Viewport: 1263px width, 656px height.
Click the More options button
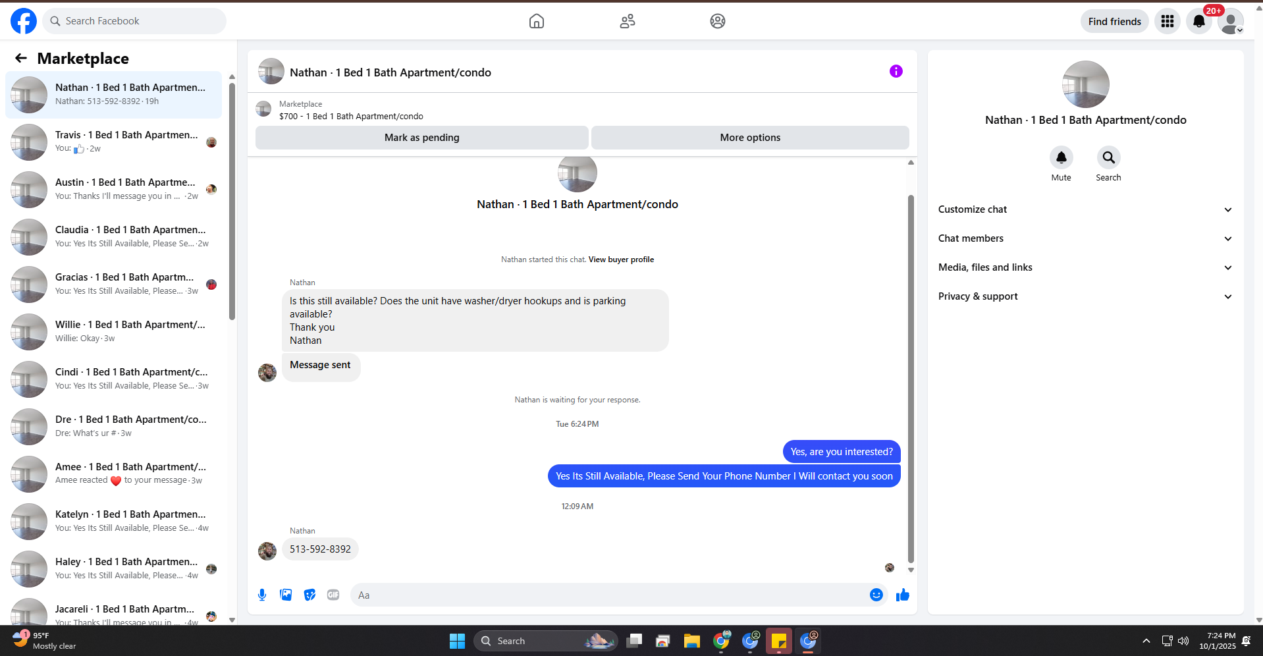click(x=750, y=138)
